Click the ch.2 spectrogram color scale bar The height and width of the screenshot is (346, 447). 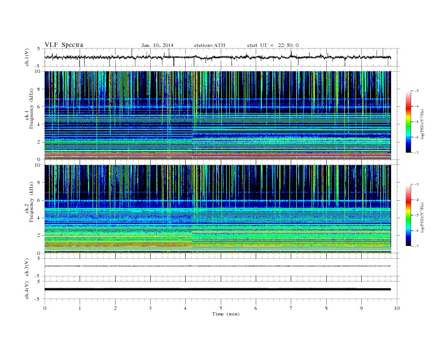[408, 215]
